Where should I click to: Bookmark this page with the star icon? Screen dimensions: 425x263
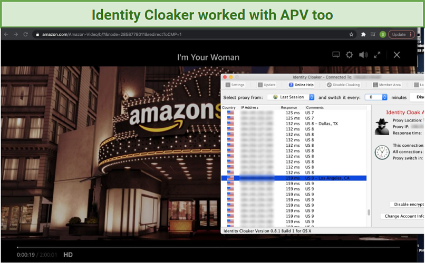click(351, 34)
